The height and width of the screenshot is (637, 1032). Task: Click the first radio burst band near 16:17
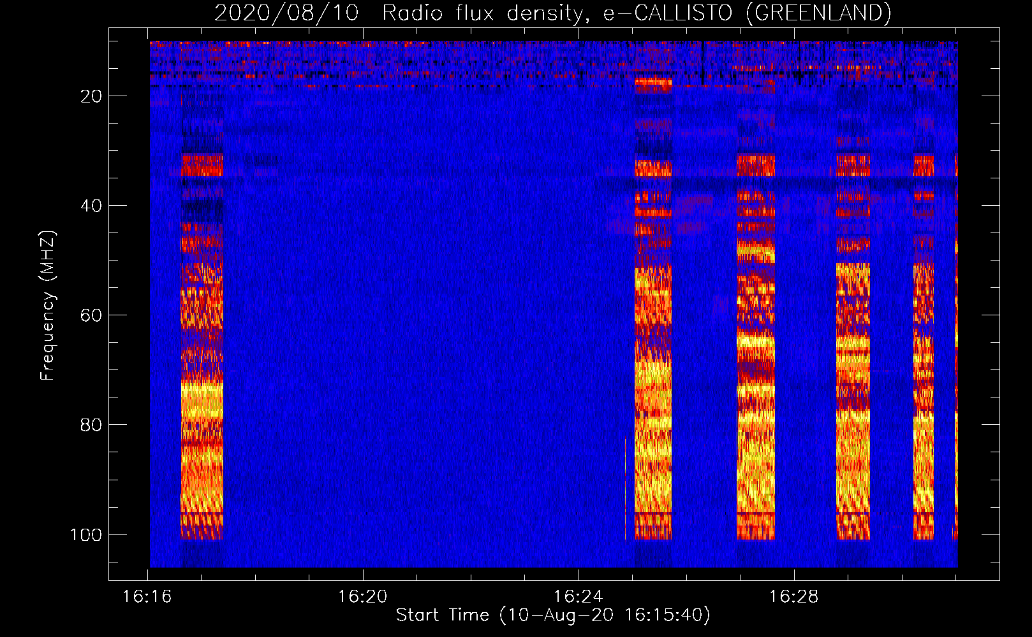[202, 347]
